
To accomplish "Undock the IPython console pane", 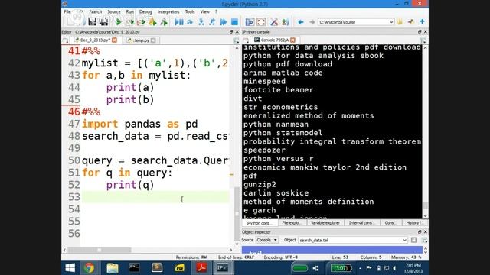I will [420, 32].
